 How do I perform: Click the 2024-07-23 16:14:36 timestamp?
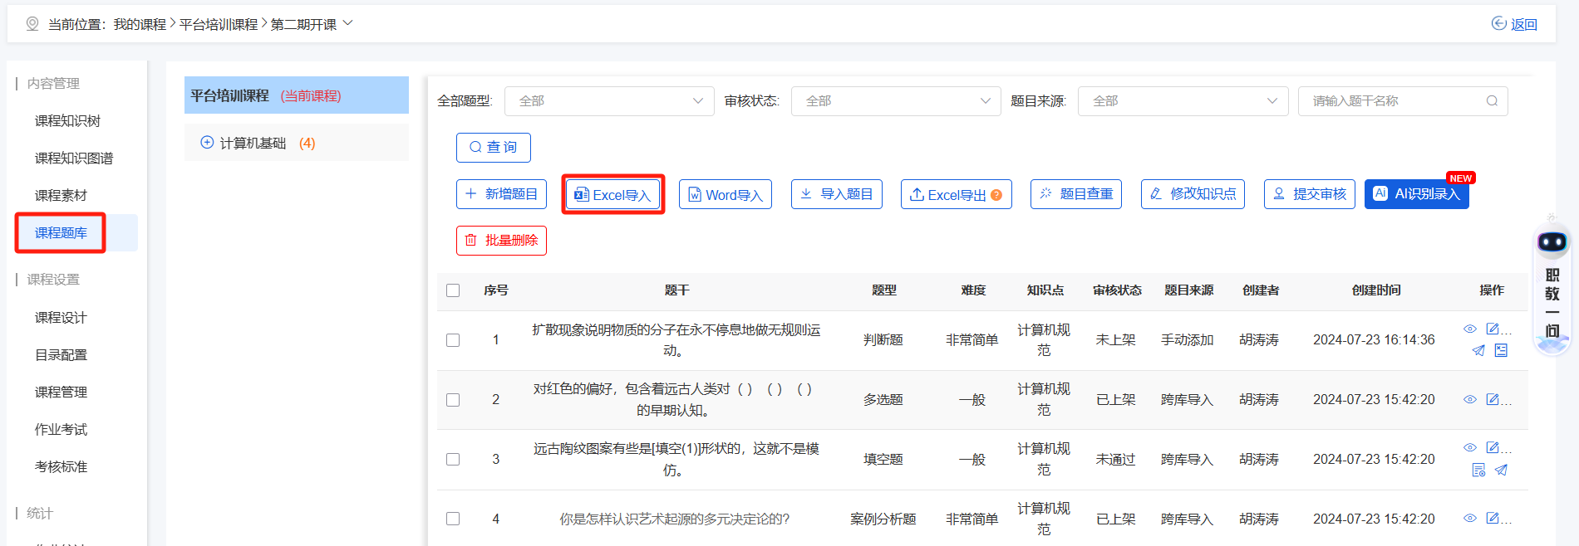click(x=1374, y=340)
